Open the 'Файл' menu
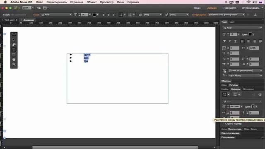265x149 pixels. pos(39,2)
